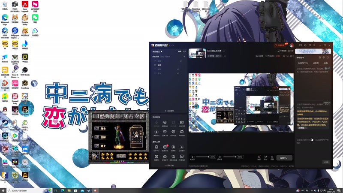Viewport: 343px width, 193px height.
Task: Show hidden system tray icons chevron
Action: point(312,190)
